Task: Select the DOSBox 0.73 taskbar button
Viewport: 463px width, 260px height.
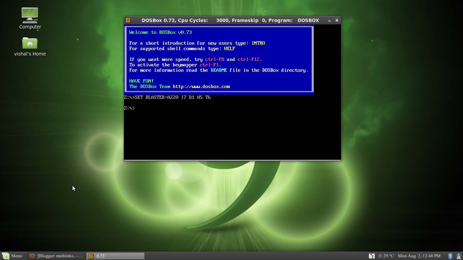Action: coord(116,256)
